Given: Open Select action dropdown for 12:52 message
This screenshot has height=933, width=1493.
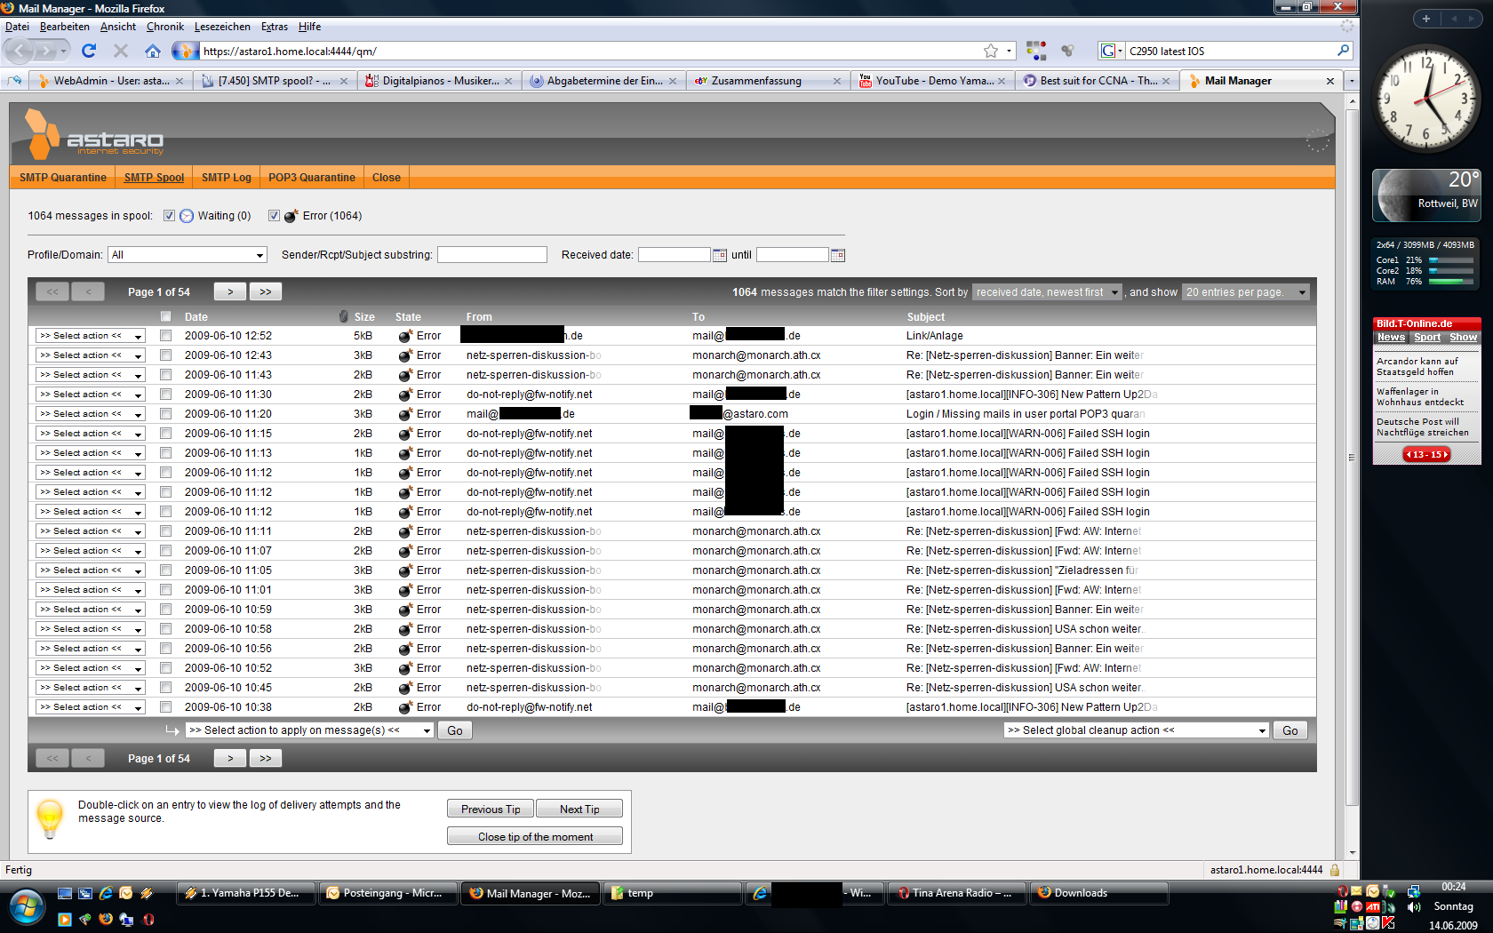Looking at the screenshot, I should [x=91, y=336].
